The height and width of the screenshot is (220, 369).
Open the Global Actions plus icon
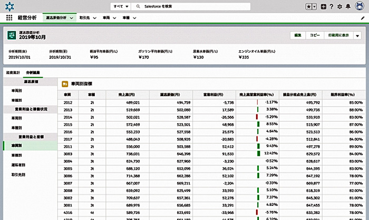[x=324, y=6]
